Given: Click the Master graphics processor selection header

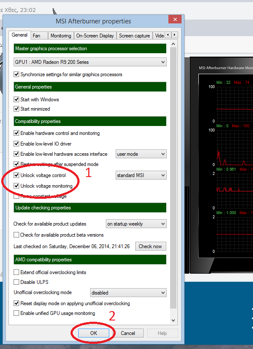Looking at the screenshot, I should coord(90,49).
